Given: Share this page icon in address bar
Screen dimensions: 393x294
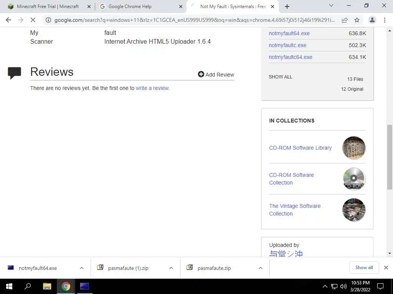Looking at the screenshot, I should pos(345,20).
